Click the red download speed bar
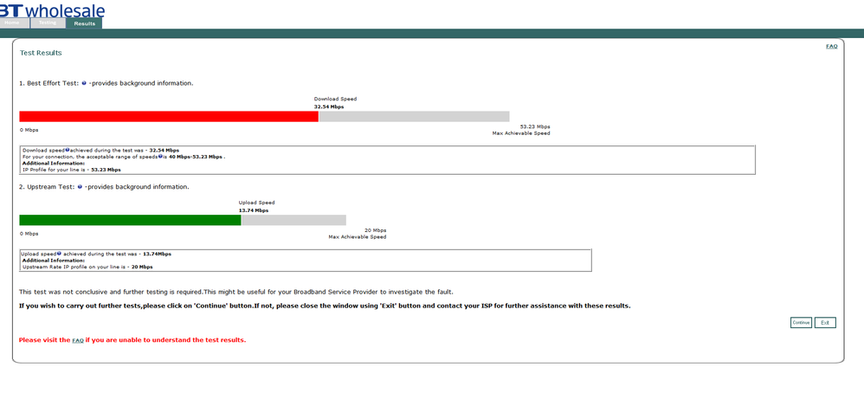The height and width of the screenshot is (419, 864). pos(169,117)
